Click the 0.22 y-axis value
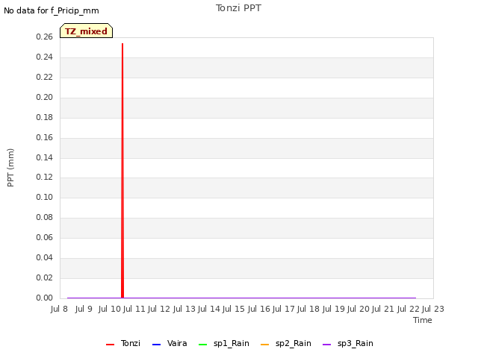 45,77
